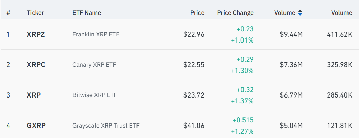This screenshot has width=359, height=138.
Task: Open the XRPC ticker link
Action: (36, 65)
